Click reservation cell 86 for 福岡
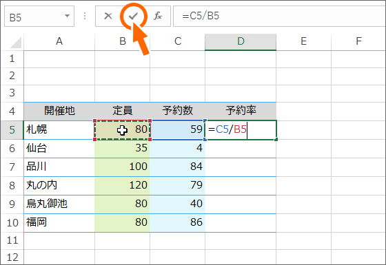This screenshot has width=386, height=265. pyautogui.click(x=178, y=223)
